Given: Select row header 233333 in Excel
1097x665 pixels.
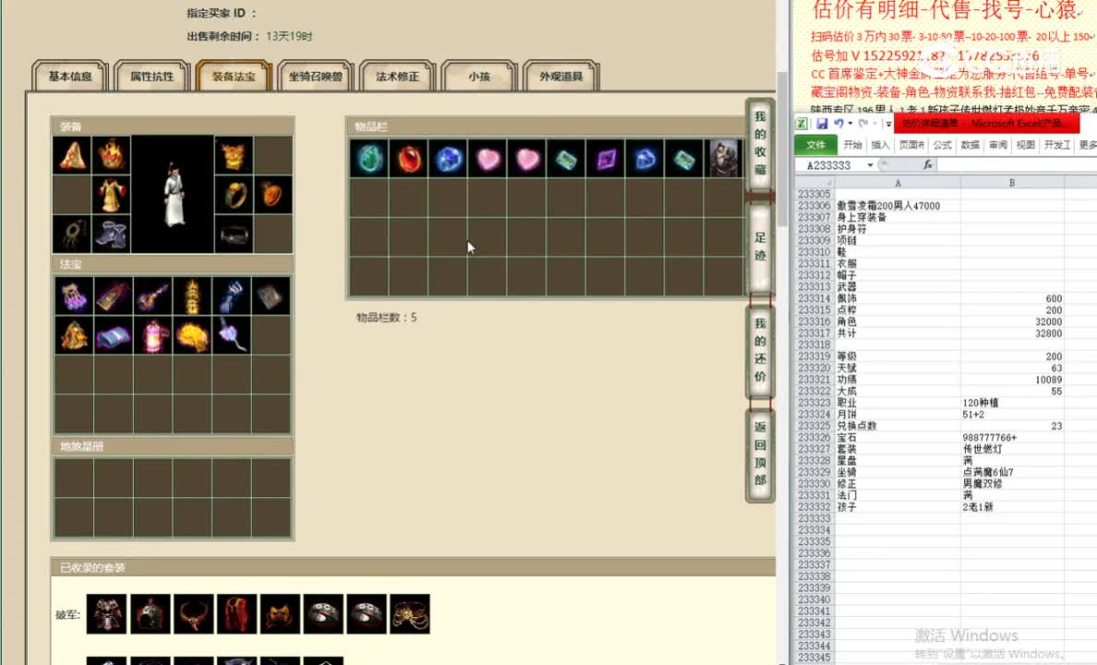Looking at the screenshot, I should click(814, 518).
